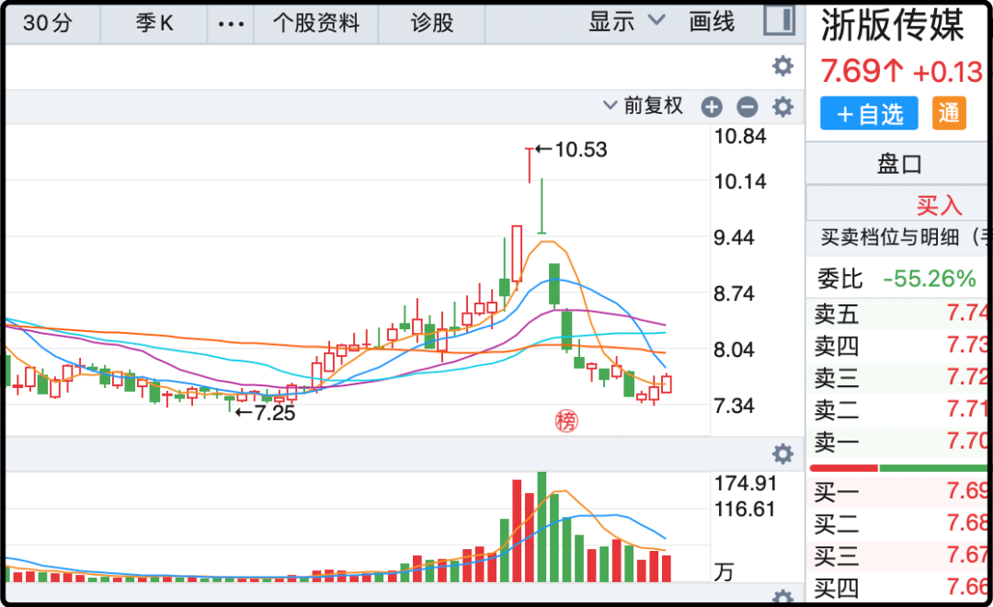
Task: Open volume panel settings gear
Action: tap(782, 453)
